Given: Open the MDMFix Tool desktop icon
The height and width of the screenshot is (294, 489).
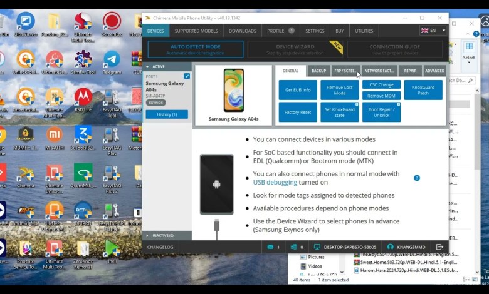Looking at the screenshot, I should pos(26,138).
